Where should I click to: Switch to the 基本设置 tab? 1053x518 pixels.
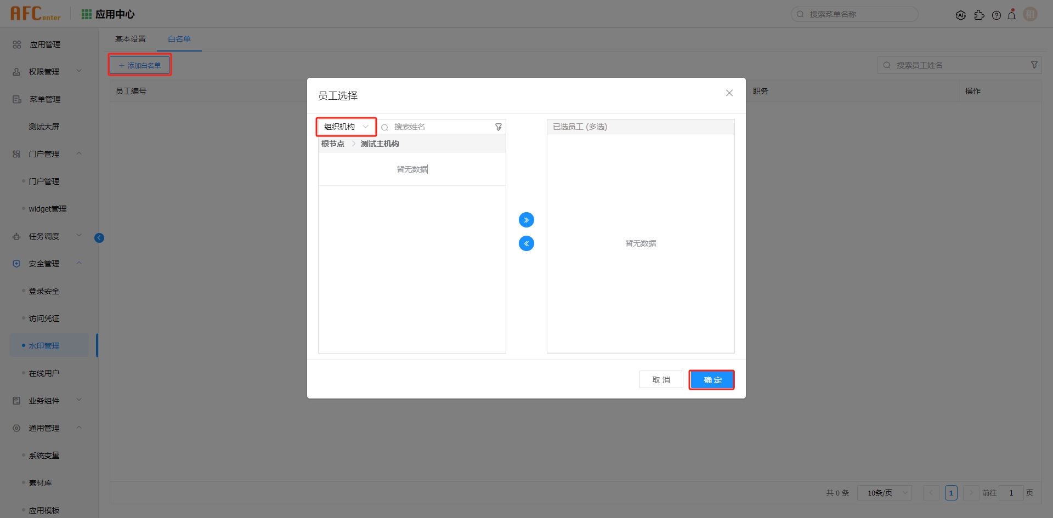130,39
